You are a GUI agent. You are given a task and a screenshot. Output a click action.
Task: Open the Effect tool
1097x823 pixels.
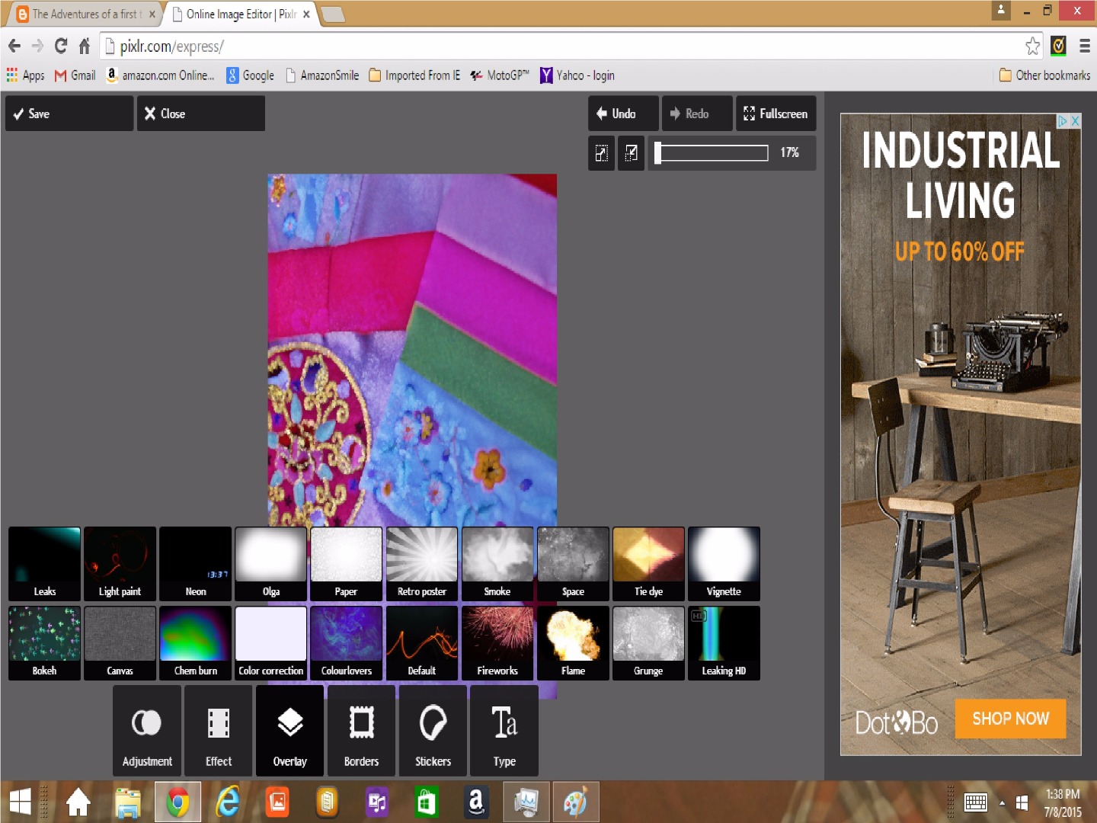coord(219,730)
